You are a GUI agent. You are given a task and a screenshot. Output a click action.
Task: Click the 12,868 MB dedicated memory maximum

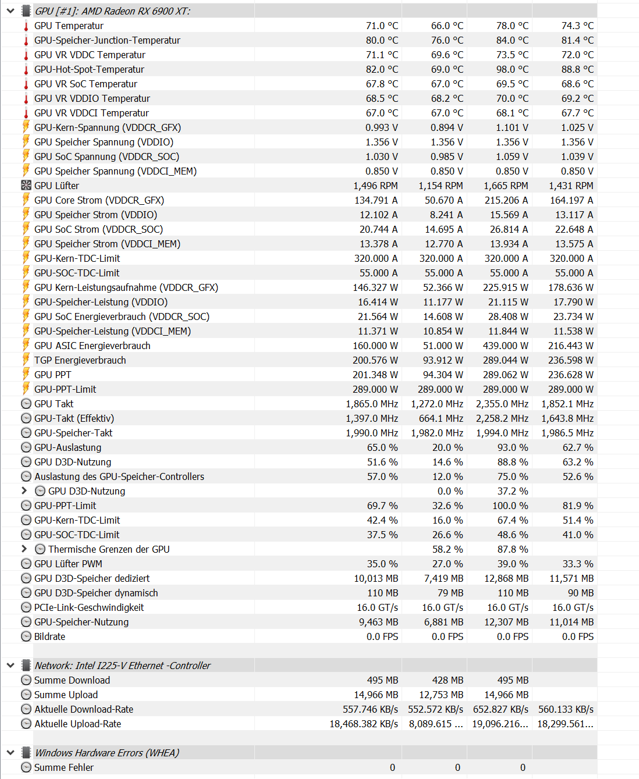click(x=506, y=578)
